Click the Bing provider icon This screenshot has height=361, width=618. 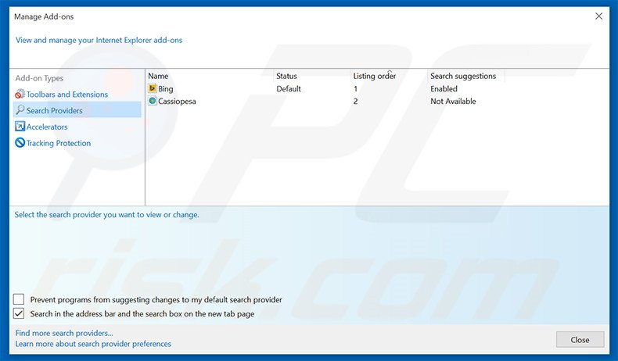[153, 88]
